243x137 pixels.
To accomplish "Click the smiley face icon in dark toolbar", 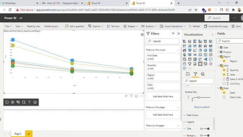I will pyautogui.click(x=35, y=102).
